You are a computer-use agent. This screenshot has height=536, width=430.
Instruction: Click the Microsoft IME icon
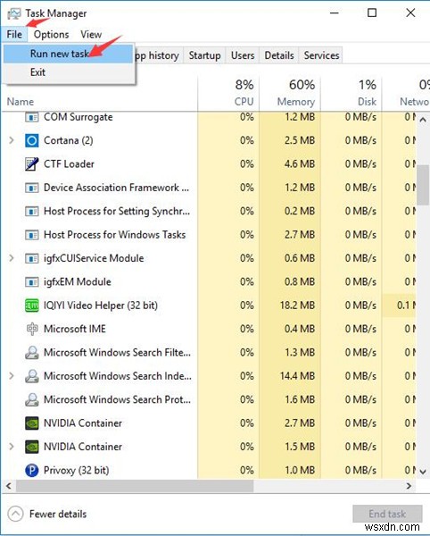tap(32, 329)
